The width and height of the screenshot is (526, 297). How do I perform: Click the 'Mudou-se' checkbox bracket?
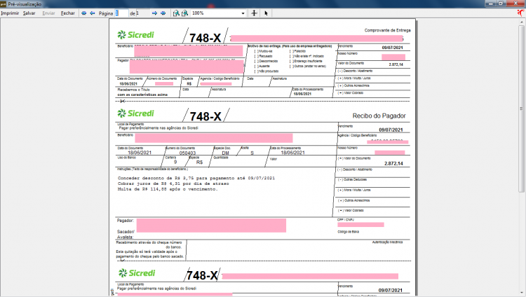coord(256,51)
